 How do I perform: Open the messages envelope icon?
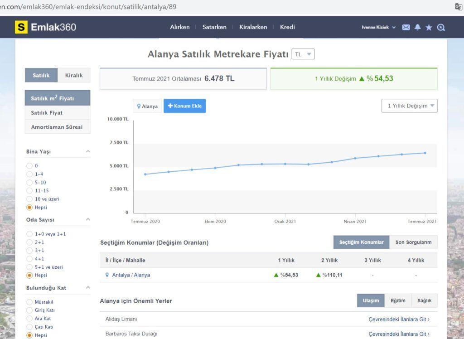(x=406, y=27)
